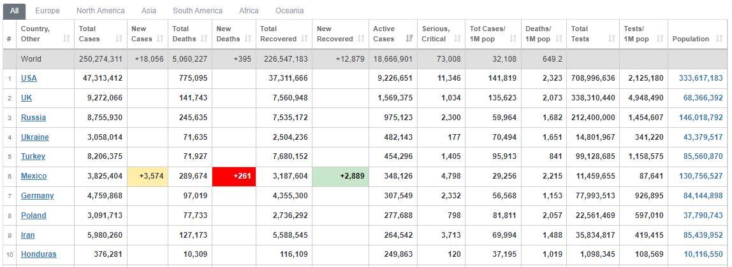Open the USA country link

click(29, 78)
